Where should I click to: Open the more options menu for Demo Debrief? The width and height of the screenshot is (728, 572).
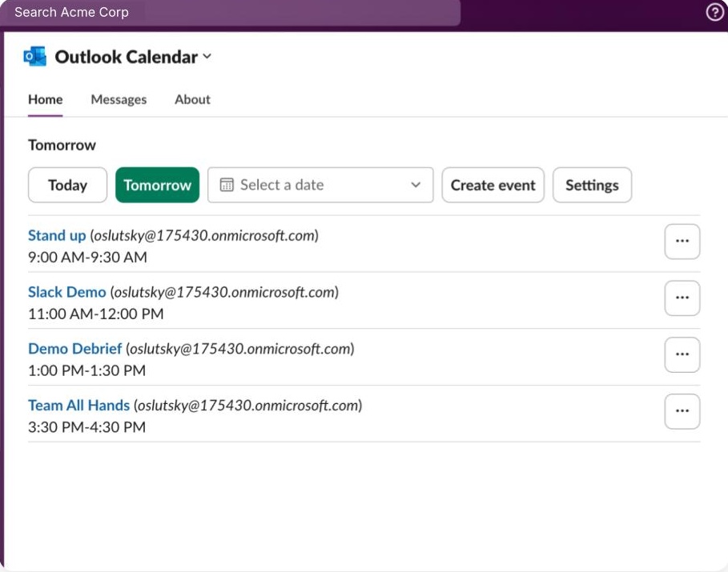click(682, 355)
